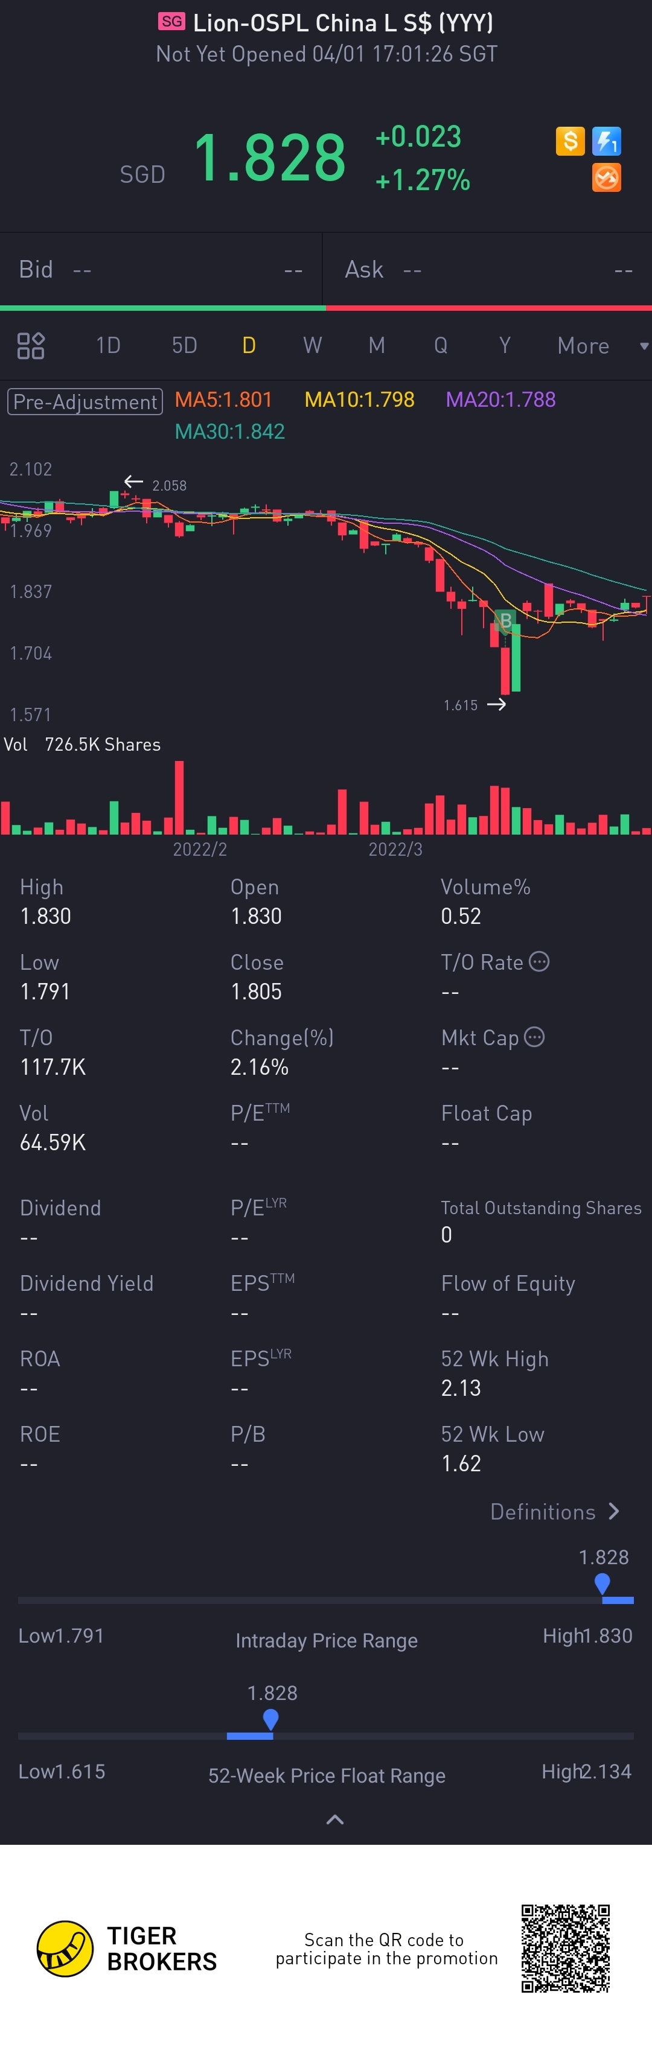Select the M monthly chart tab
652x2053 pixels.
pyautogui.click(x=376, y=346)
